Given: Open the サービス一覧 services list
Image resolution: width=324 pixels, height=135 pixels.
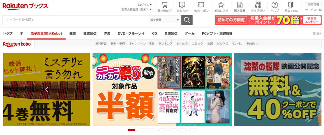Looking at the screenshot, I should coord(313,10).
